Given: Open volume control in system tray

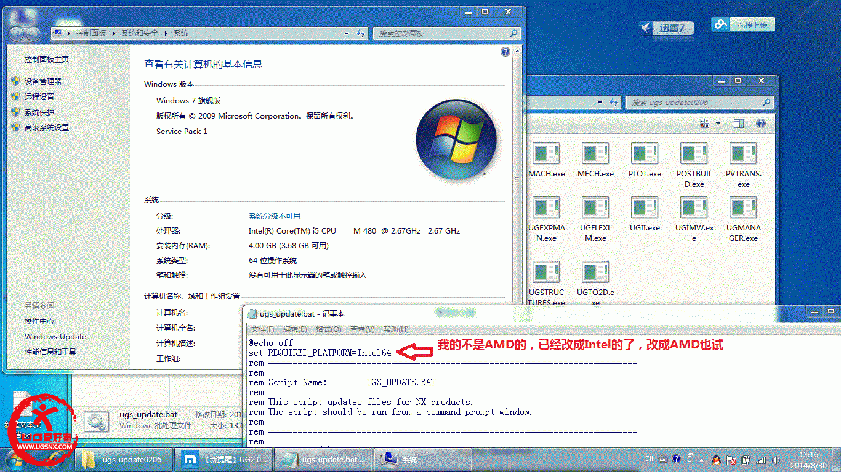Looking at the screenshot, I should (776, 460).
